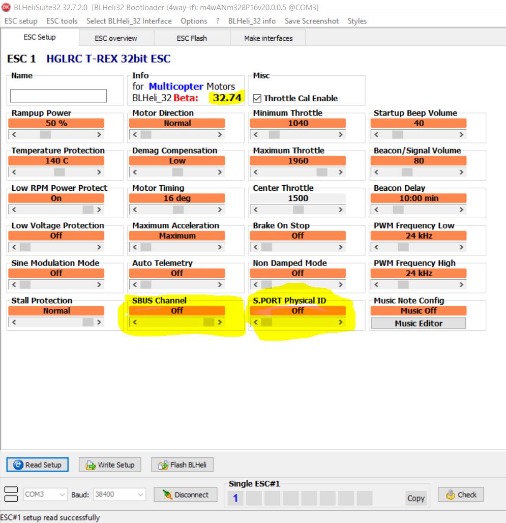Image resolution: width=506 pixels, height=523 pixels.
Task: Click the 'Single ESC#1' label
Action: click(254, 484)
